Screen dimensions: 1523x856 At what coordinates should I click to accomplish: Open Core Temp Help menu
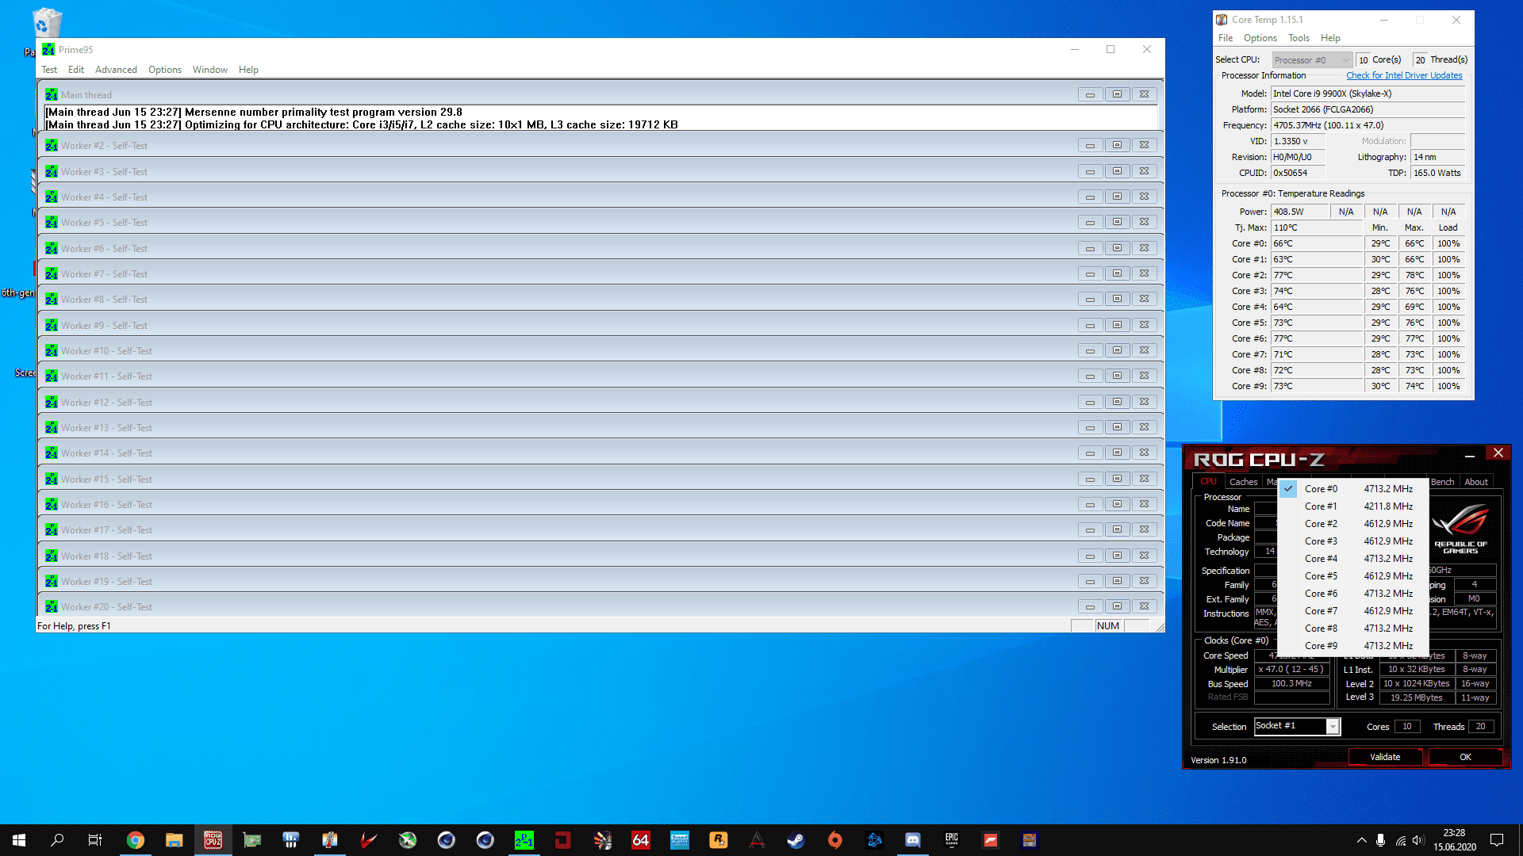tap(1330, 38)
